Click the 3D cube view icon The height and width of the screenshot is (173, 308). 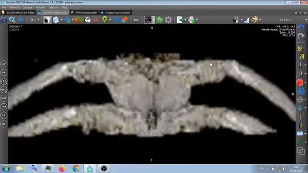[x=56, y=20]
